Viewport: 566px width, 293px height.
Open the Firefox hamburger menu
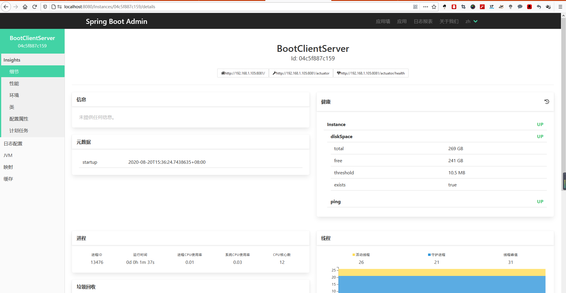click(560, 7)
